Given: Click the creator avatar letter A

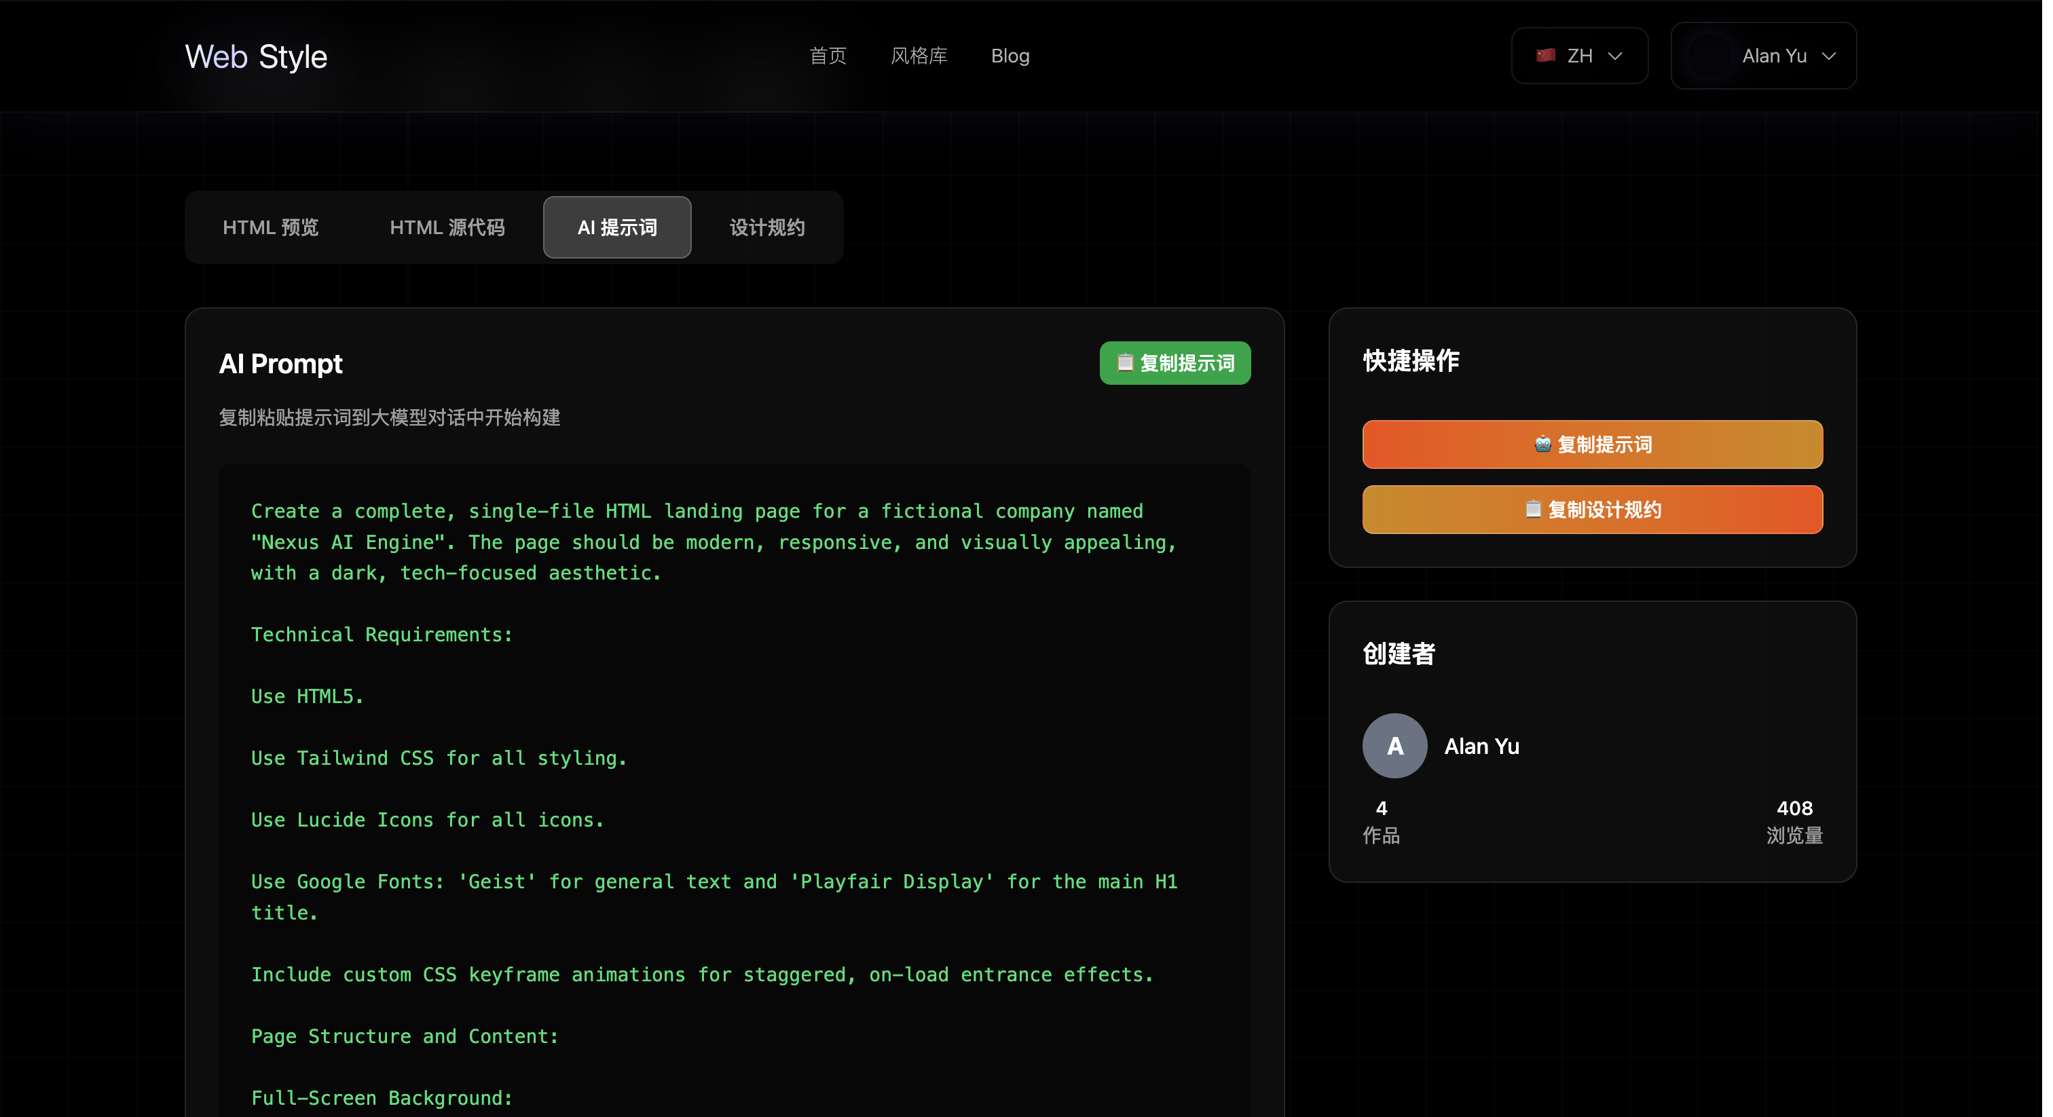Looking at the screenshot, I should pos(1394,746).
